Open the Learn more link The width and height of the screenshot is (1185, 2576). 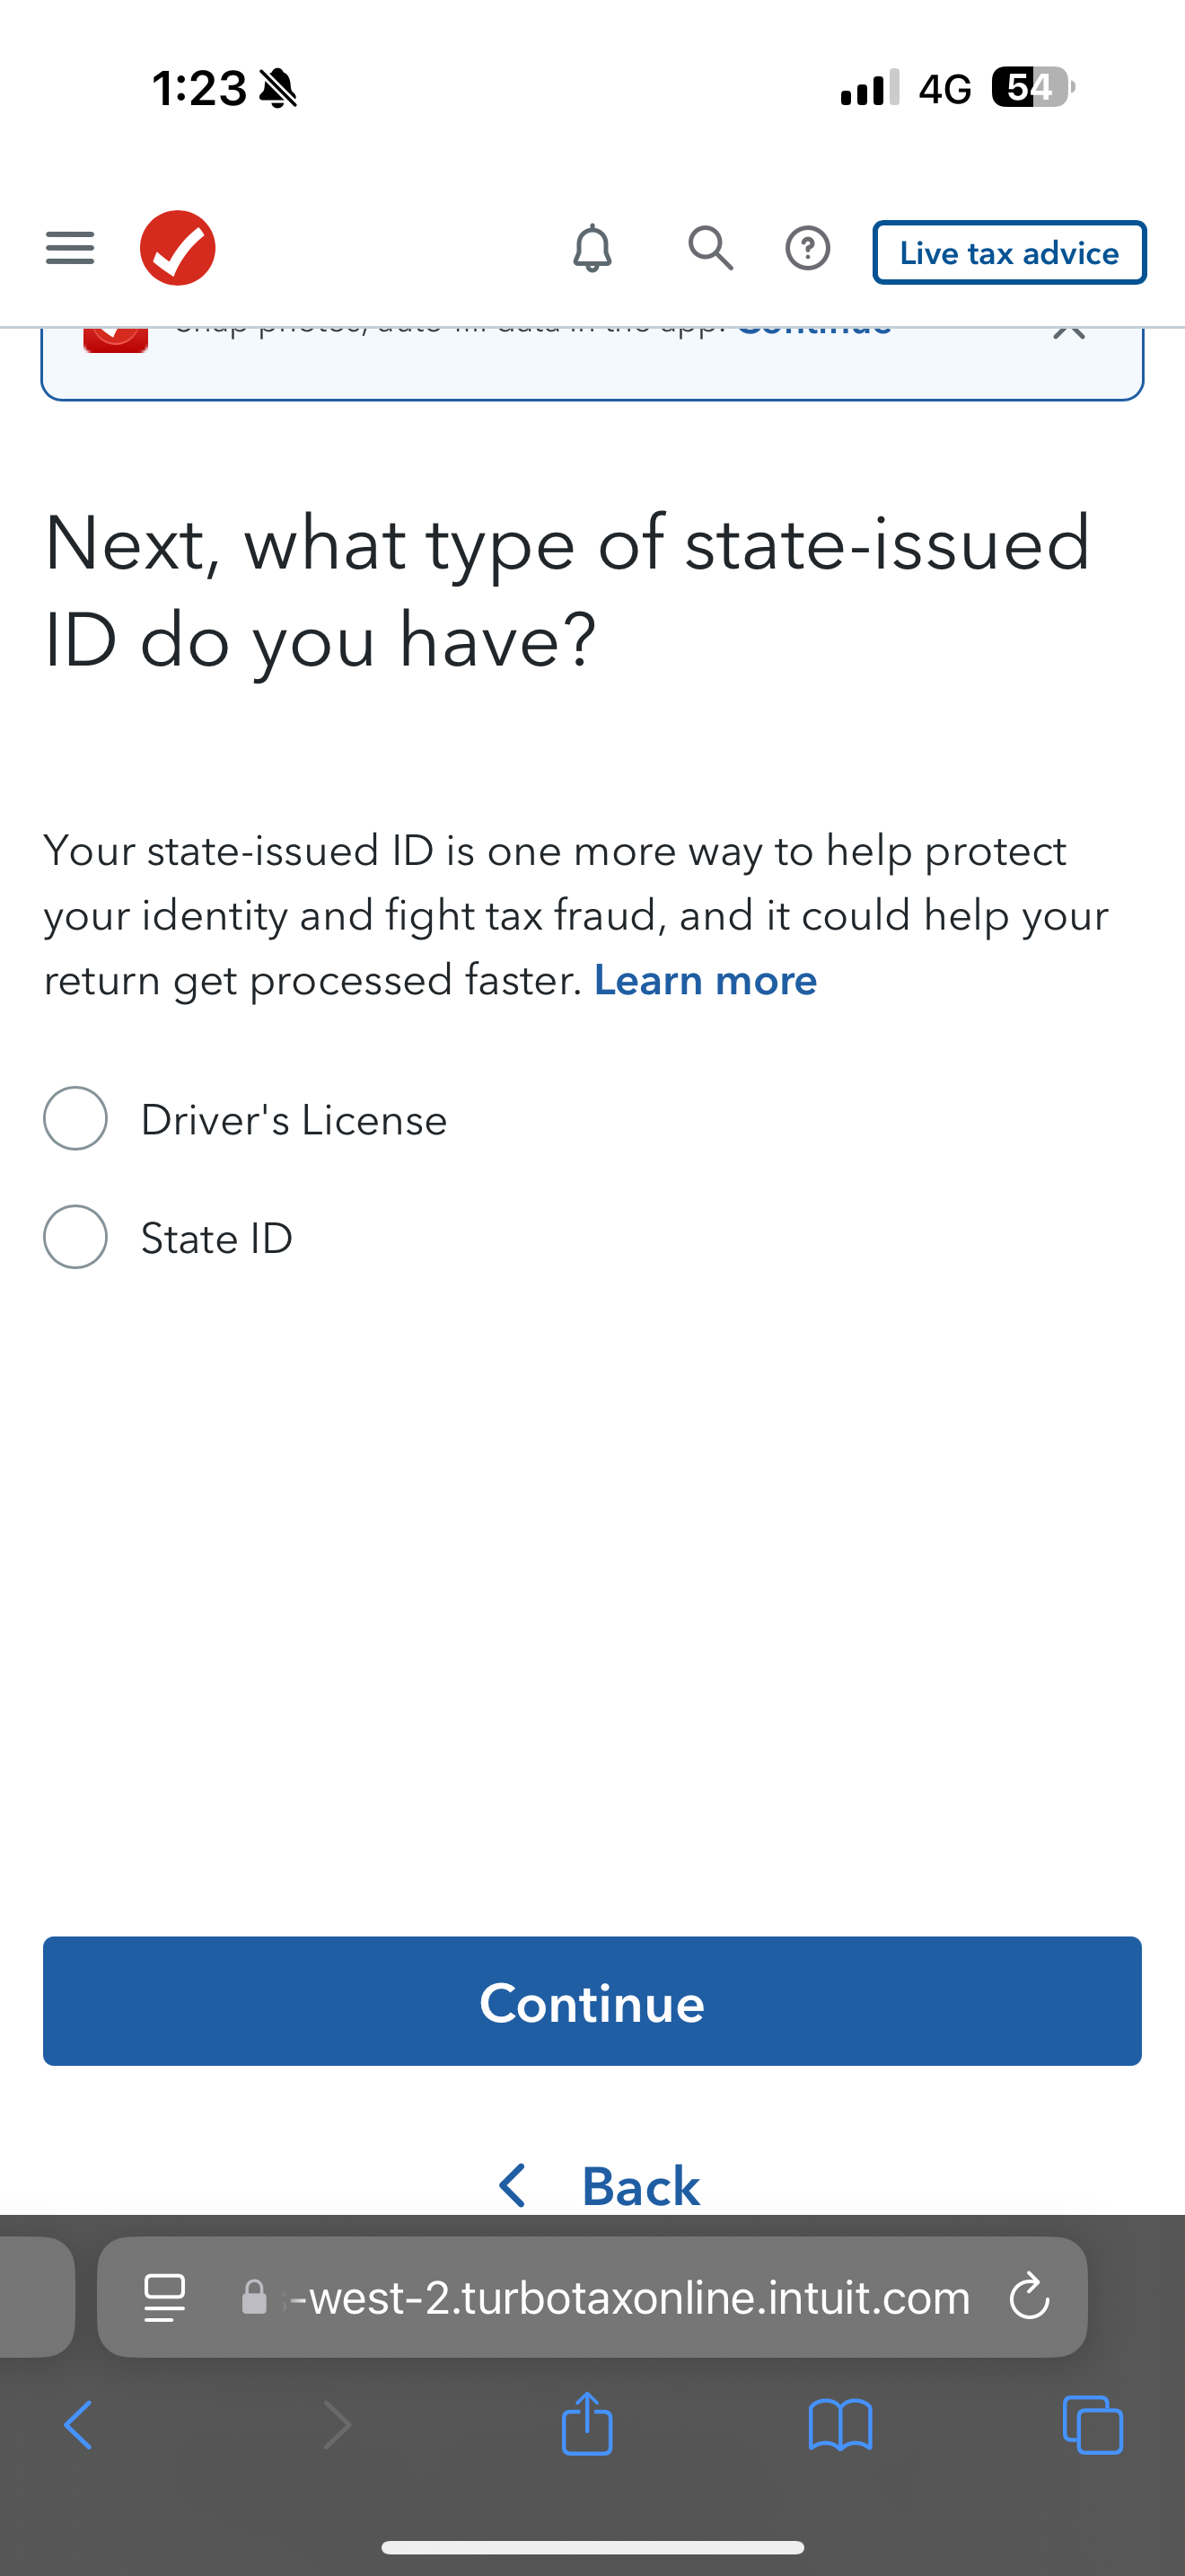coord(706,980)
